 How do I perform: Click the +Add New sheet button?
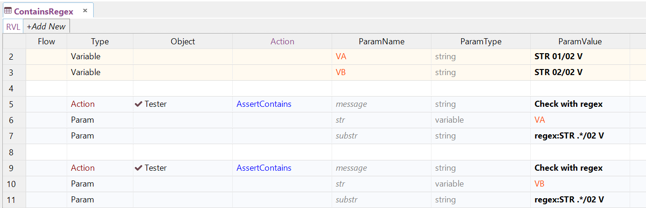pos(46,27)
